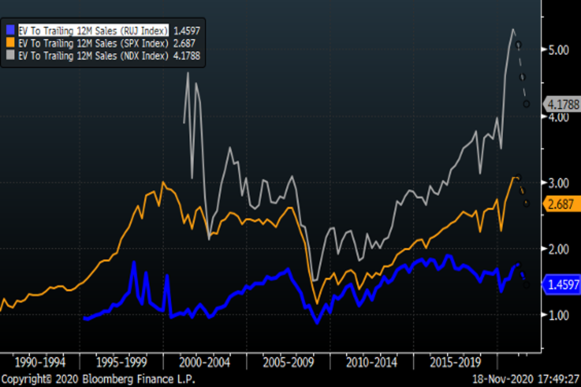The width and height of the screenshot is (581, 387).
Task: Select the highlighted RUJ Index legend label
Action: click(93, 30)
